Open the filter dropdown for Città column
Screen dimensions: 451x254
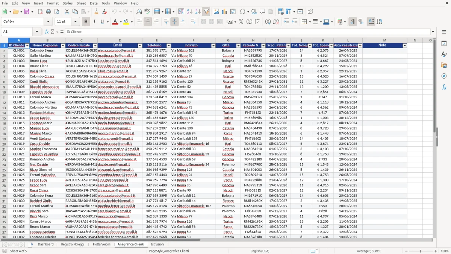pyautogui.click(x=238, y=46)
